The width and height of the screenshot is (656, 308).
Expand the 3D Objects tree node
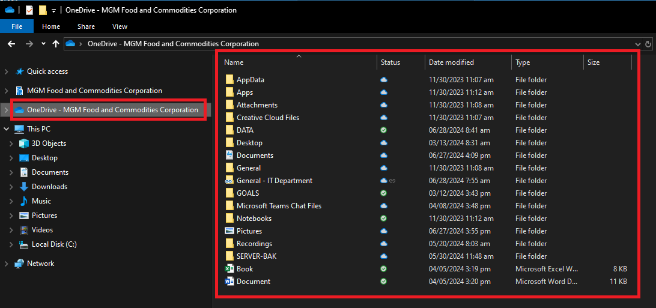click(11, 143)
